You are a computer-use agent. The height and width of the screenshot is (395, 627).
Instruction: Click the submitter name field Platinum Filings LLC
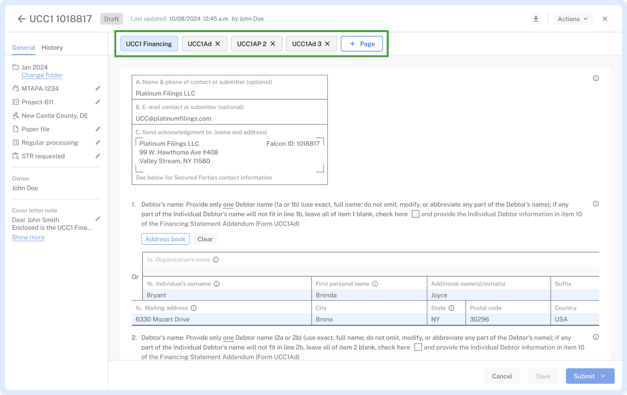(230, 93)
